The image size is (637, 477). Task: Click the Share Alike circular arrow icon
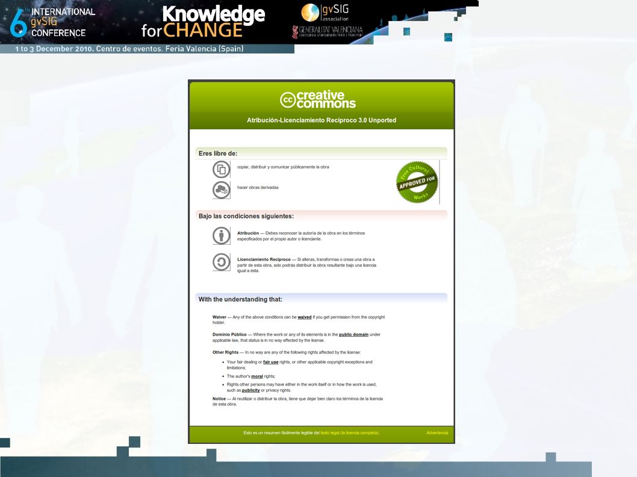pyautogui.click(x=222, y=262)
